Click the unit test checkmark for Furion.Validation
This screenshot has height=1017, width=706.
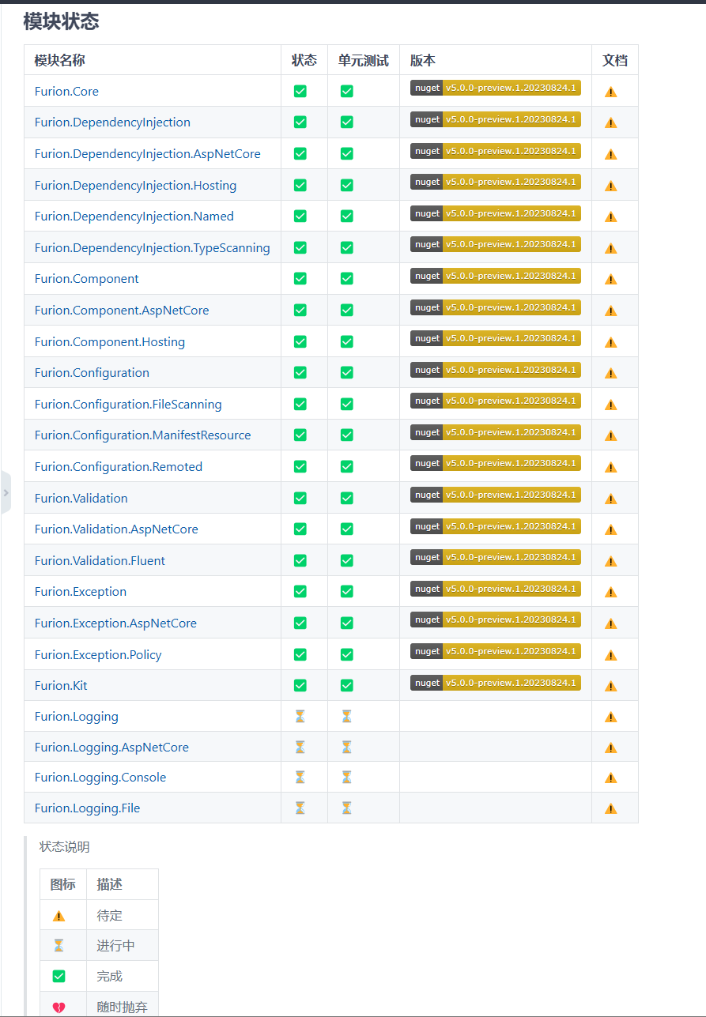click(346, 498)
